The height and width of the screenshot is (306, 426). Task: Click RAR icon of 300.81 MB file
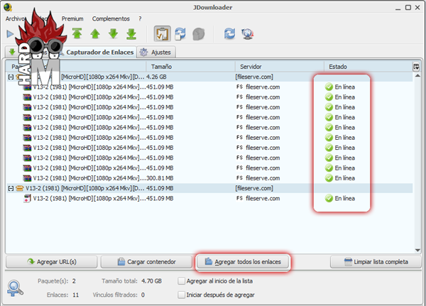(27, 178)
